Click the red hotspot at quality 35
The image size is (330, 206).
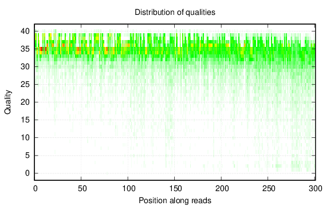point(43,49)
